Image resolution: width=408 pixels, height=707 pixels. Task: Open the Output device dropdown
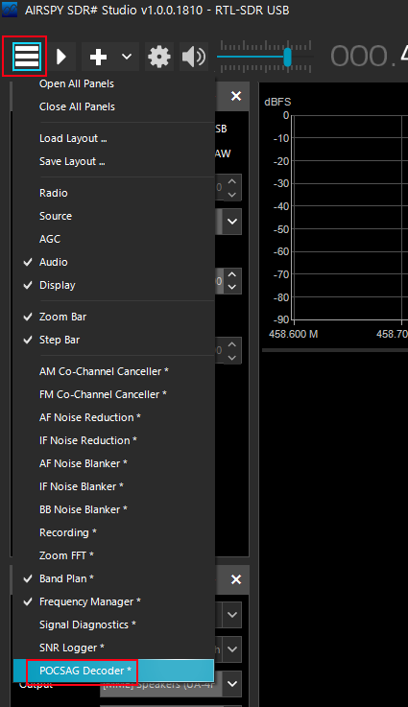point(232,684)
